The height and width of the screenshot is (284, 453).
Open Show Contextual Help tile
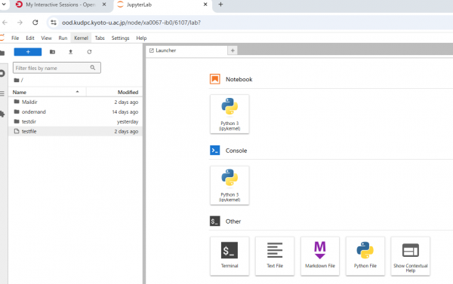[410, 256]
